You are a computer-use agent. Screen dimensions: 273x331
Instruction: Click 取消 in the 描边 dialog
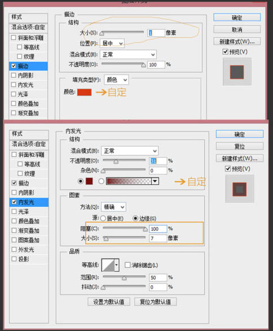click(x=237, y=29)
